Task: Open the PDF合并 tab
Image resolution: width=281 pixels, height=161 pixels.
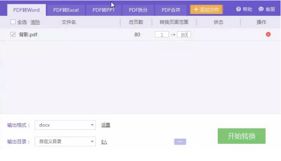Action: click(x=171, y=10)
